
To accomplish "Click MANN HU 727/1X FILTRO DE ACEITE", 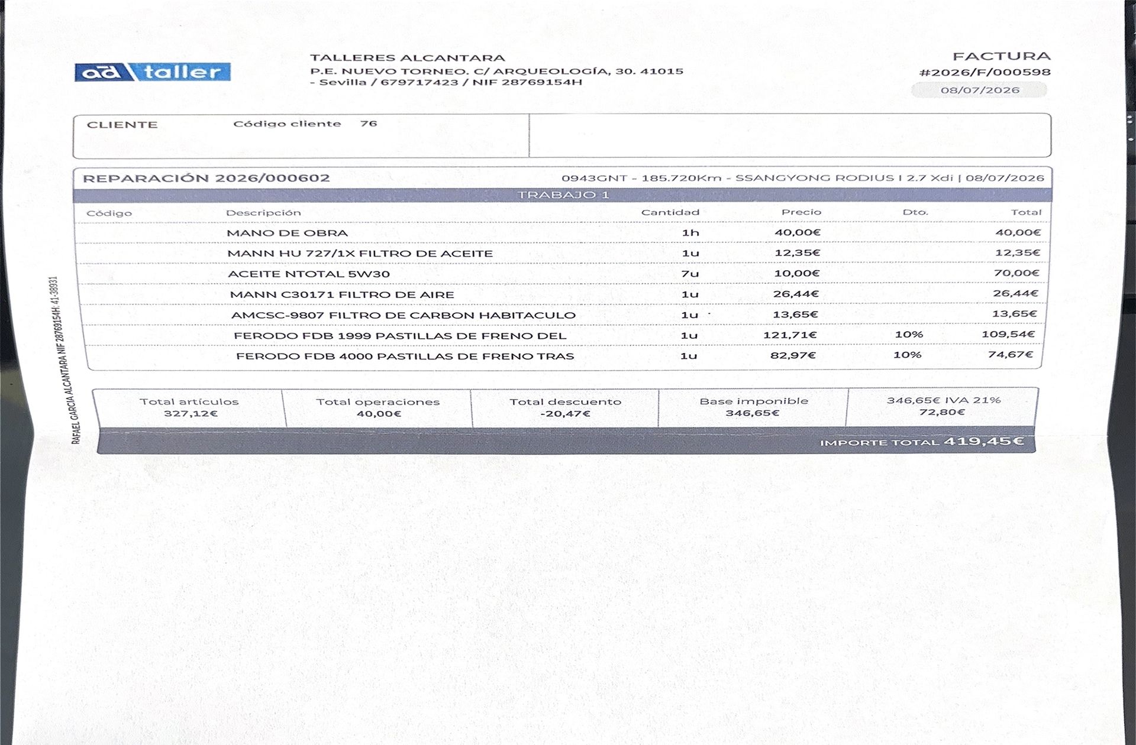I will [360, 253].
